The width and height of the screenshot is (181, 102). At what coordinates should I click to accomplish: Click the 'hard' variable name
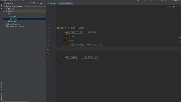(72, 41)
